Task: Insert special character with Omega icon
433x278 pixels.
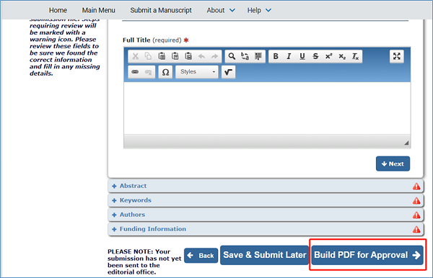Action: 165,72
